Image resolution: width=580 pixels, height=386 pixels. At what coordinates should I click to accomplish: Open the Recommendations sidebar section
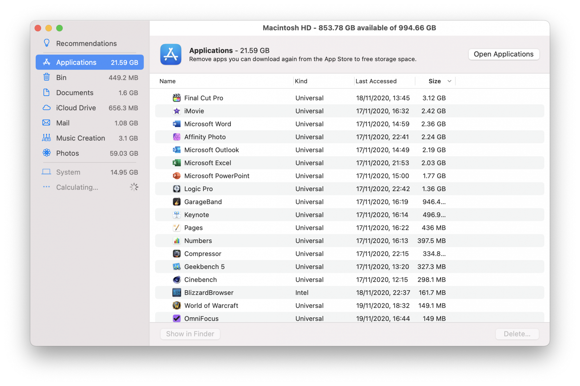pos(86,44)
